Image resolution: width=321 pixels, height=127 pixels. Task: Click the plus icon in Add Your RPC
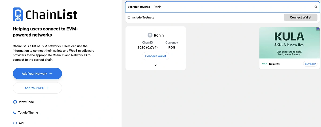coord(48,88)
